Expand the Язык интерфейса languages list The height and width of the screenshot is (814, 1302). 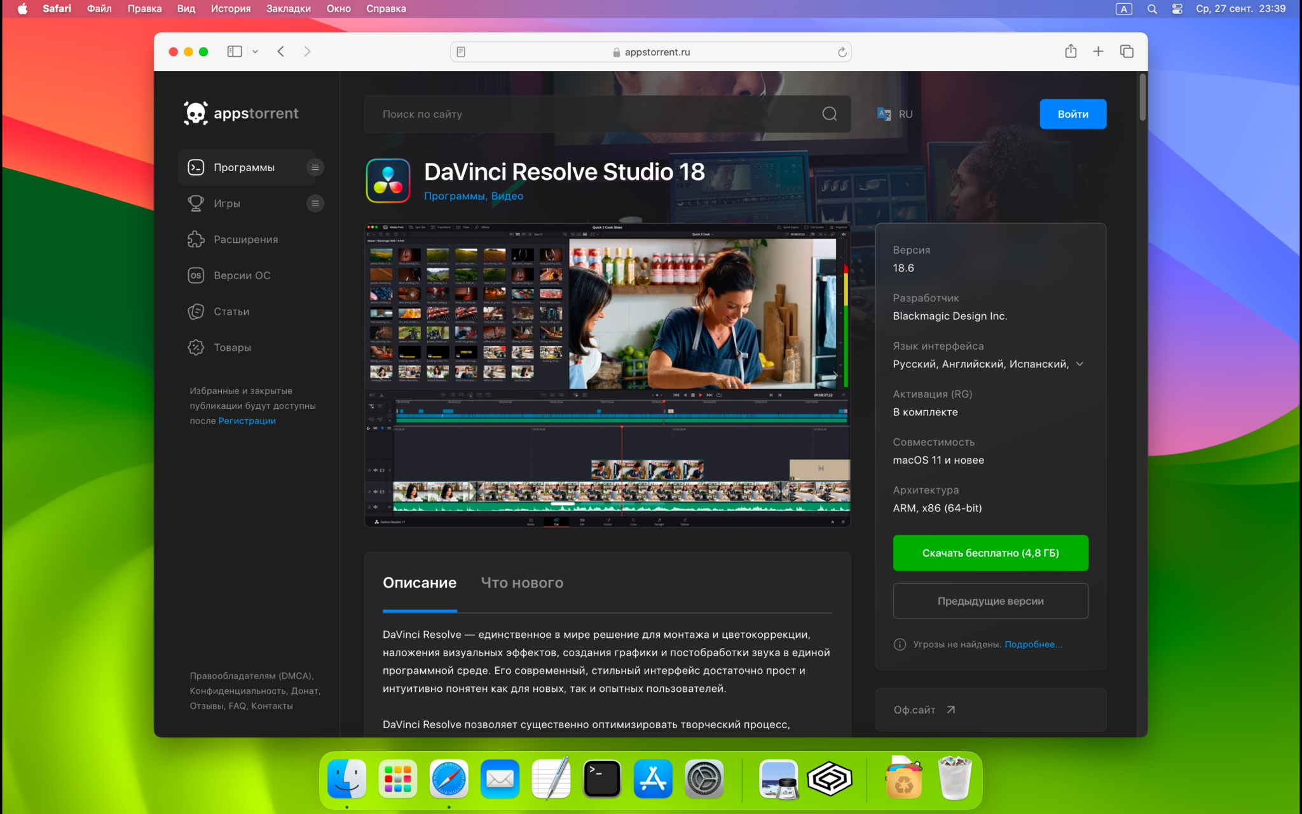[x=1079, y=364]
